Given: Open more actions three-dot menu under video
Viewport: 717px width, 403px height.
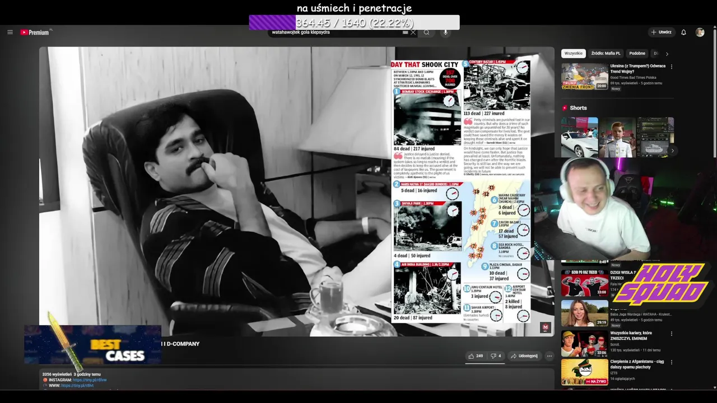Looking at the screenshot, I should pos(550,356).
